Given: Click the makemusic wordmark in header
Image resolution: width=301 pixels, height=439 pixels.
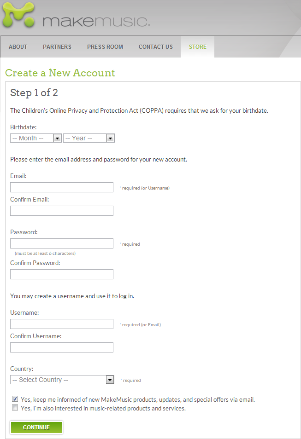Looking at the screenshot, I should 96,22.
